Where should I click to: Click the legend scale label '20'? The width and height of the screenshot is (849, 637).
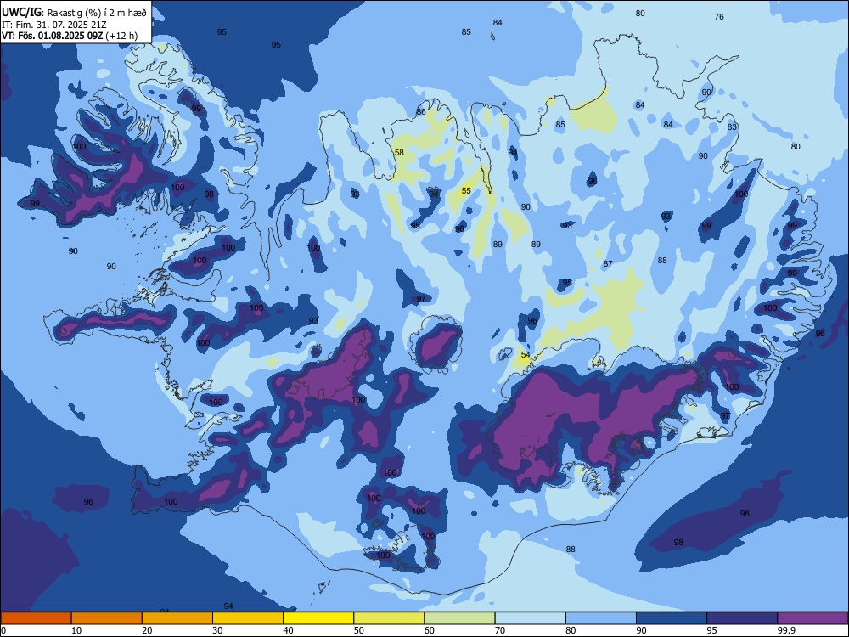pyautogui.click(x=147, y=630)
